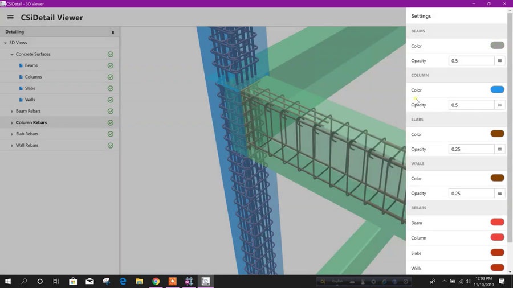Toggle visibility check for Concrete Surfaces
513x288 pixels.
coord(111,55)
